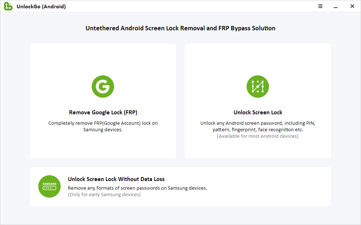
Task: Click the Samsung password remover icon
Action: [x=49, y=186]
